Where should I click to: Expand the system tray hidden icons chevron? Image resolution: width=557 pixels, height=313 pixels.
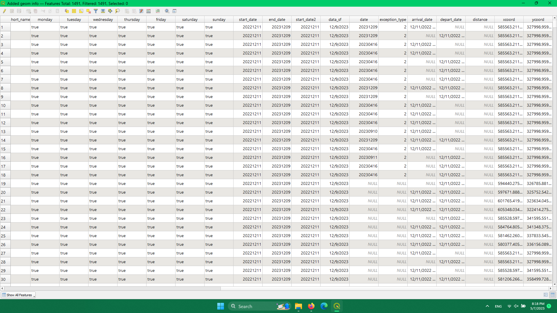tap(487, 306)
